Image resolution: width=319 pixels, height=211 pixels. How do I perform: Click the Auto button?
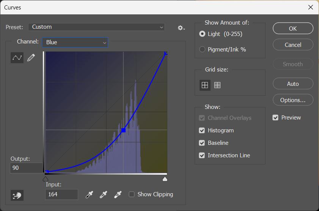pos(293,84)
